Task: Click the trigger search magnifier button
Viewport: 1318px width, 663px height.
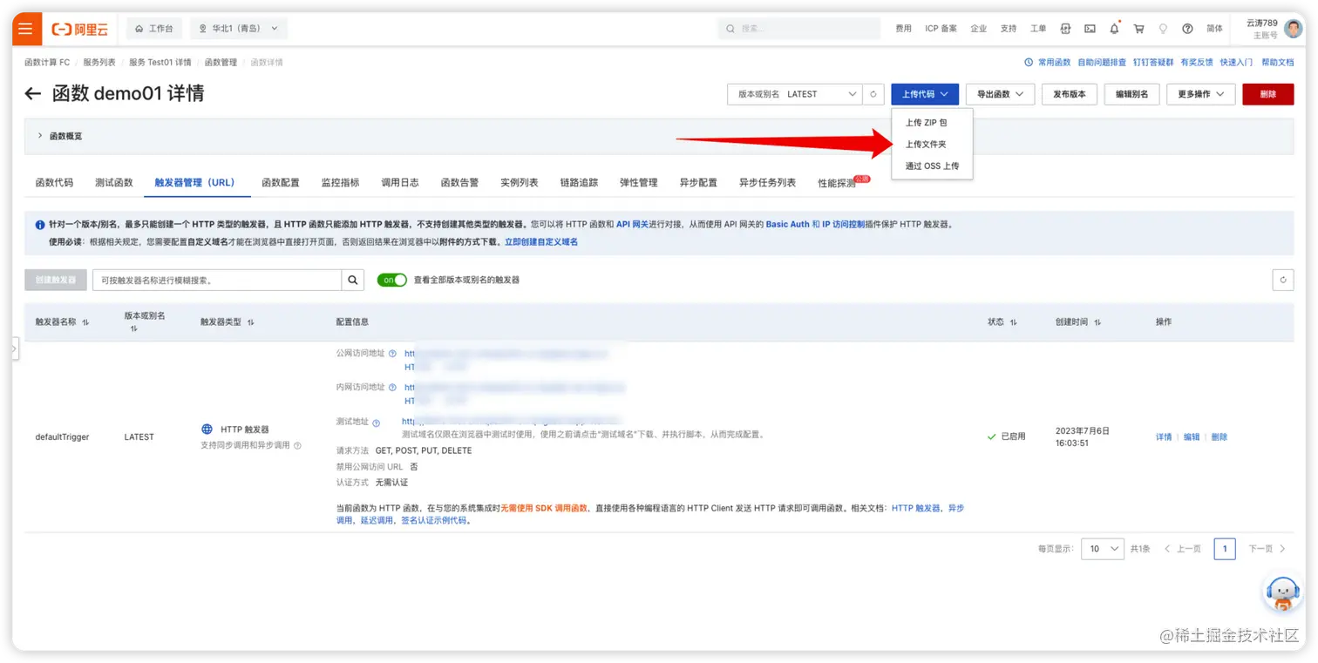Action: coord(353,280)
